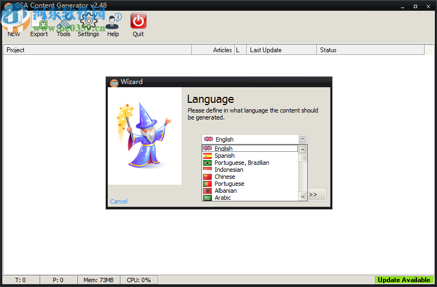Screen dimensions: 437x287
Task: Select Spanish in the language list
Action: pyautogui.click(x=250, y=156)
